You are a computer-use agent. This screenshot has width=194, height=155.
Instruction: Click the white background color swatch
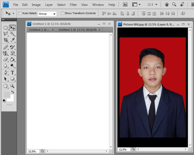pos(12,99)
